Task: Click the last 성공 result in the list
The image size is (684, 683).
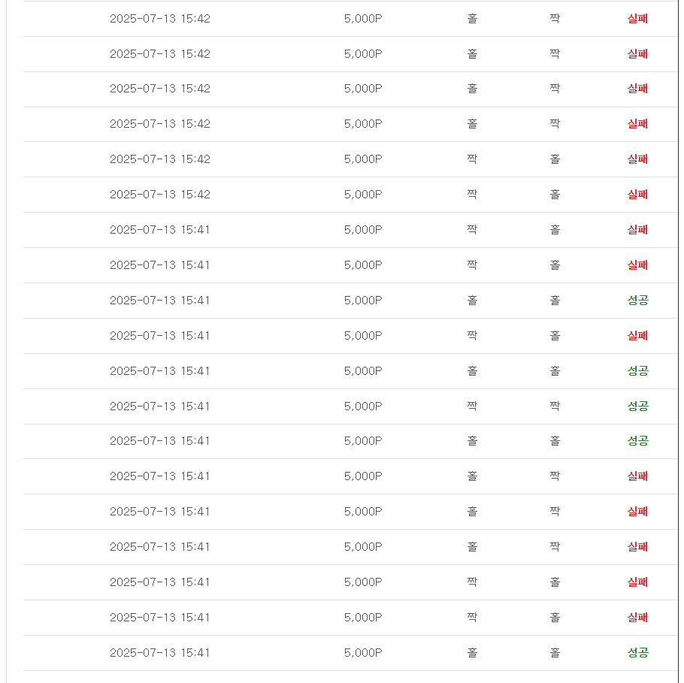Action: 637,652
